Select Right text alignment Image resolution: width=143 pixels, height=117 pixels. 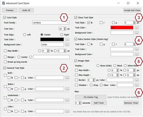click(62, 35)
